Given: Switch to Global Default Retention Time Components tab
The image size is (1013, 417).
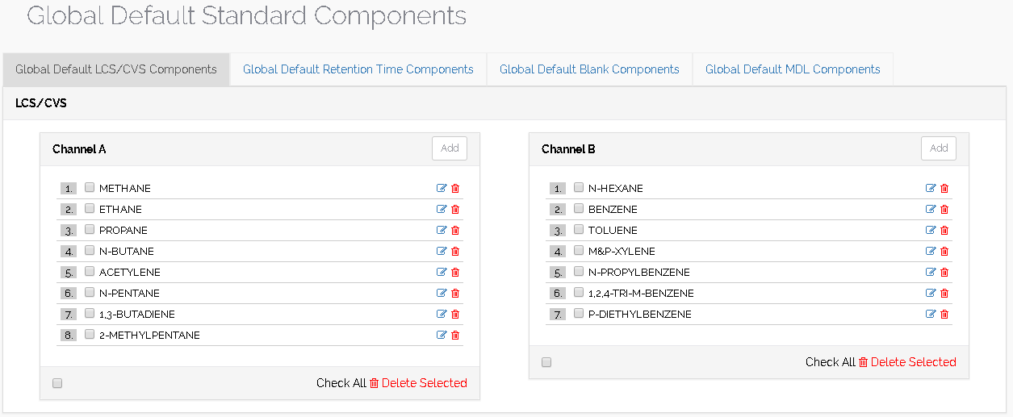Looking at the screenshot, I should pos(358,69).
